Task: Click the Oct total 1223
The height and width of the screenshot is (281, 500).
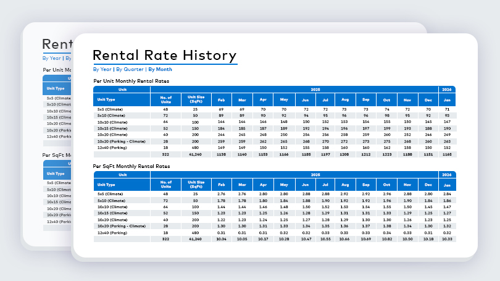Action: pos(387,154)
